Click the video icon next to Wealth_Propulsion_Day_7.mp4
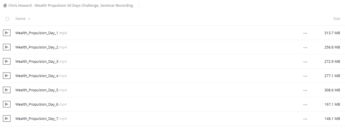Viewport: 345px width, 128px height. [7, 118]
